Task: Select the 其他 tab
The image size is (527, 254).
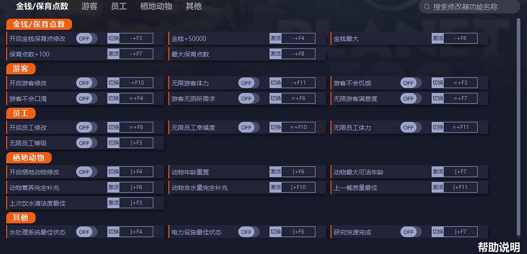Action: (x=194, y=6)
